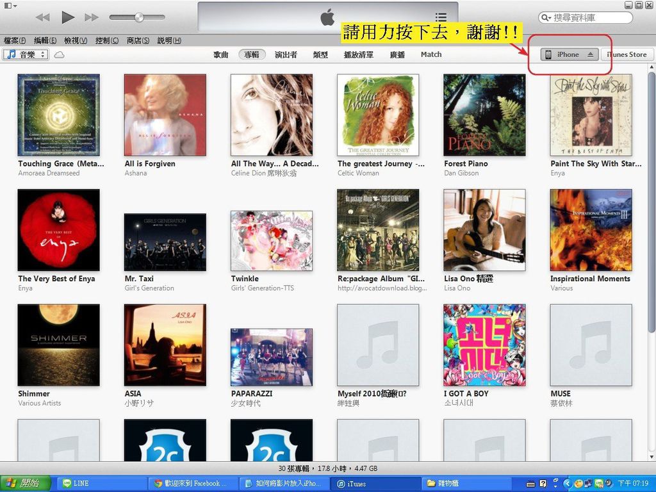The image size is (656, 492).
Task: Click the scrollbar down arrow
Action: pyautogui.click(x=652, y=457)
